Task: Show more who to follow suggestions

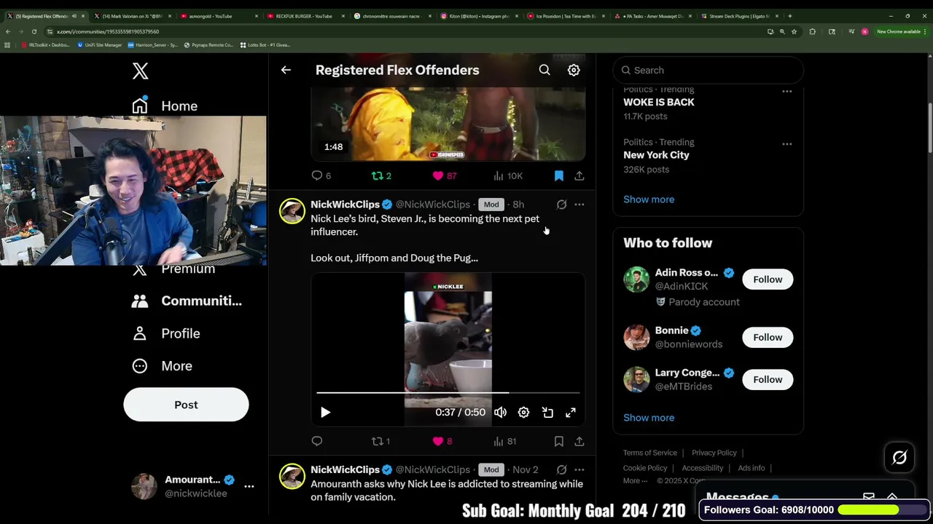Action: 649,418
